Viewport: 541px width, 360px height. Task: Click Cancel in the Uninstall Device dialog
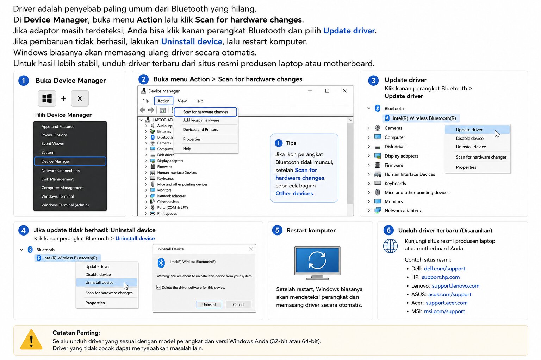238,304
